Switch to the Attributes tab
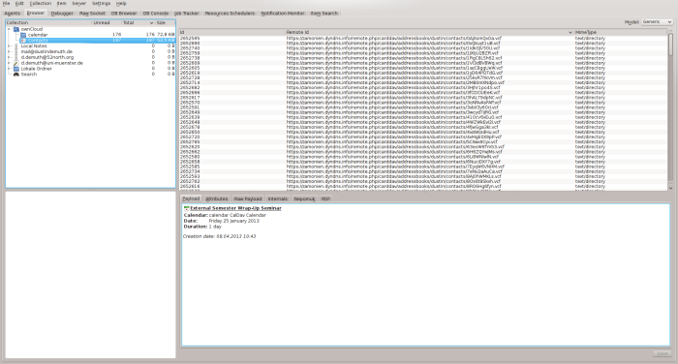The height and width of the screenshot is (364, 678). (x=217, y=198)
